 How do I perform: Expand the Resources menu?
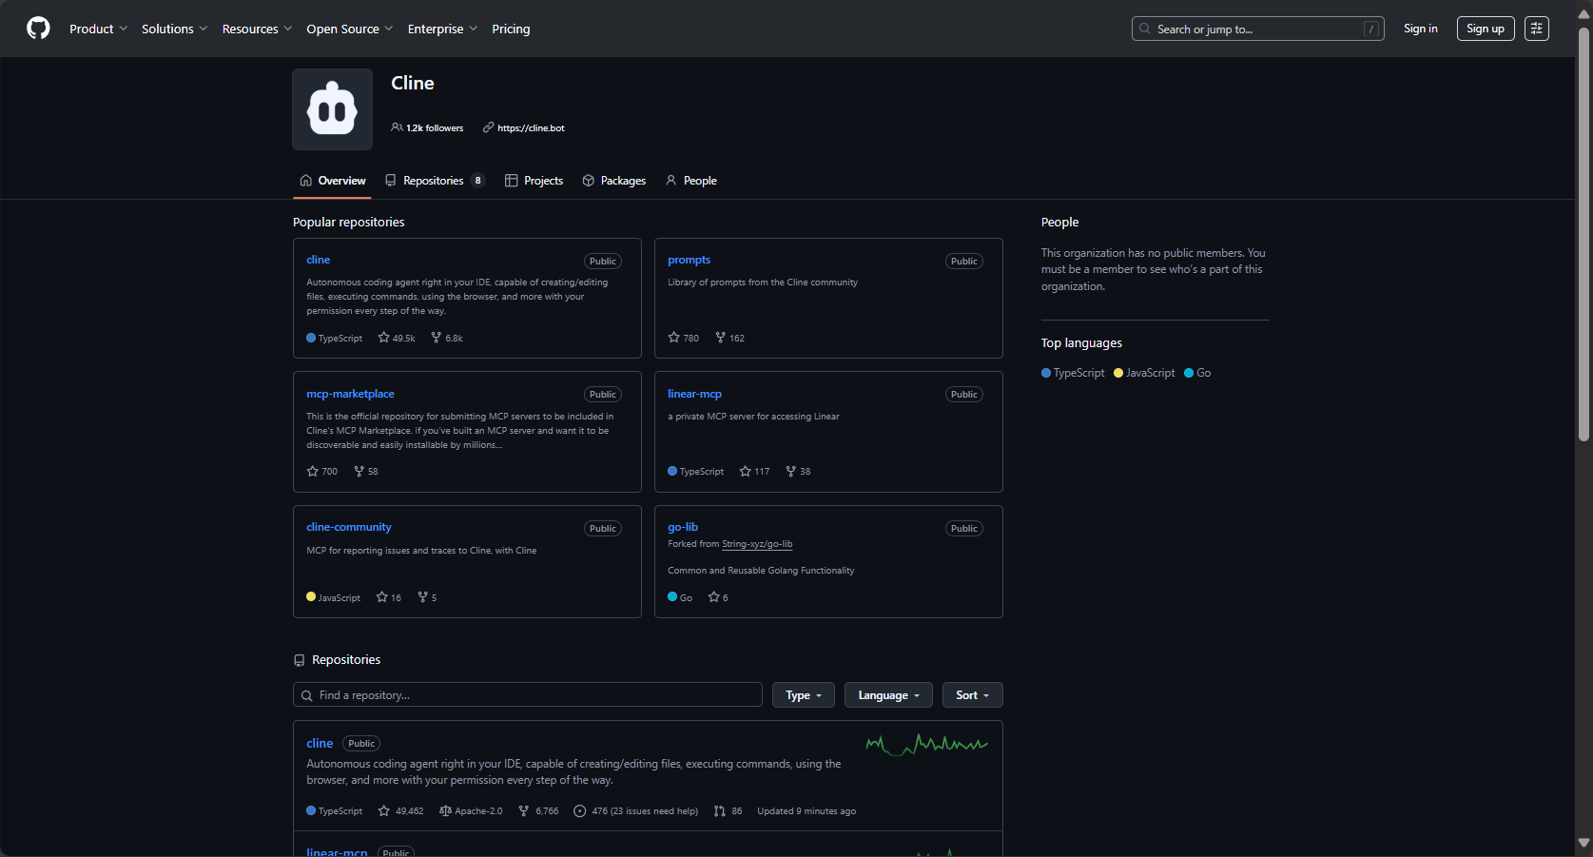(x=257, y=29)
